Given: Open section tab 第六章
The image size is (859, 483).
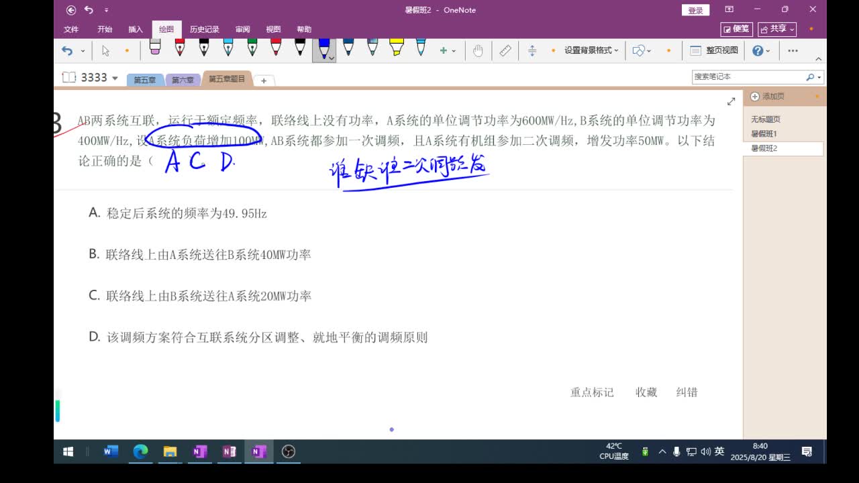Looking at the screenshot, I should 183,80.
